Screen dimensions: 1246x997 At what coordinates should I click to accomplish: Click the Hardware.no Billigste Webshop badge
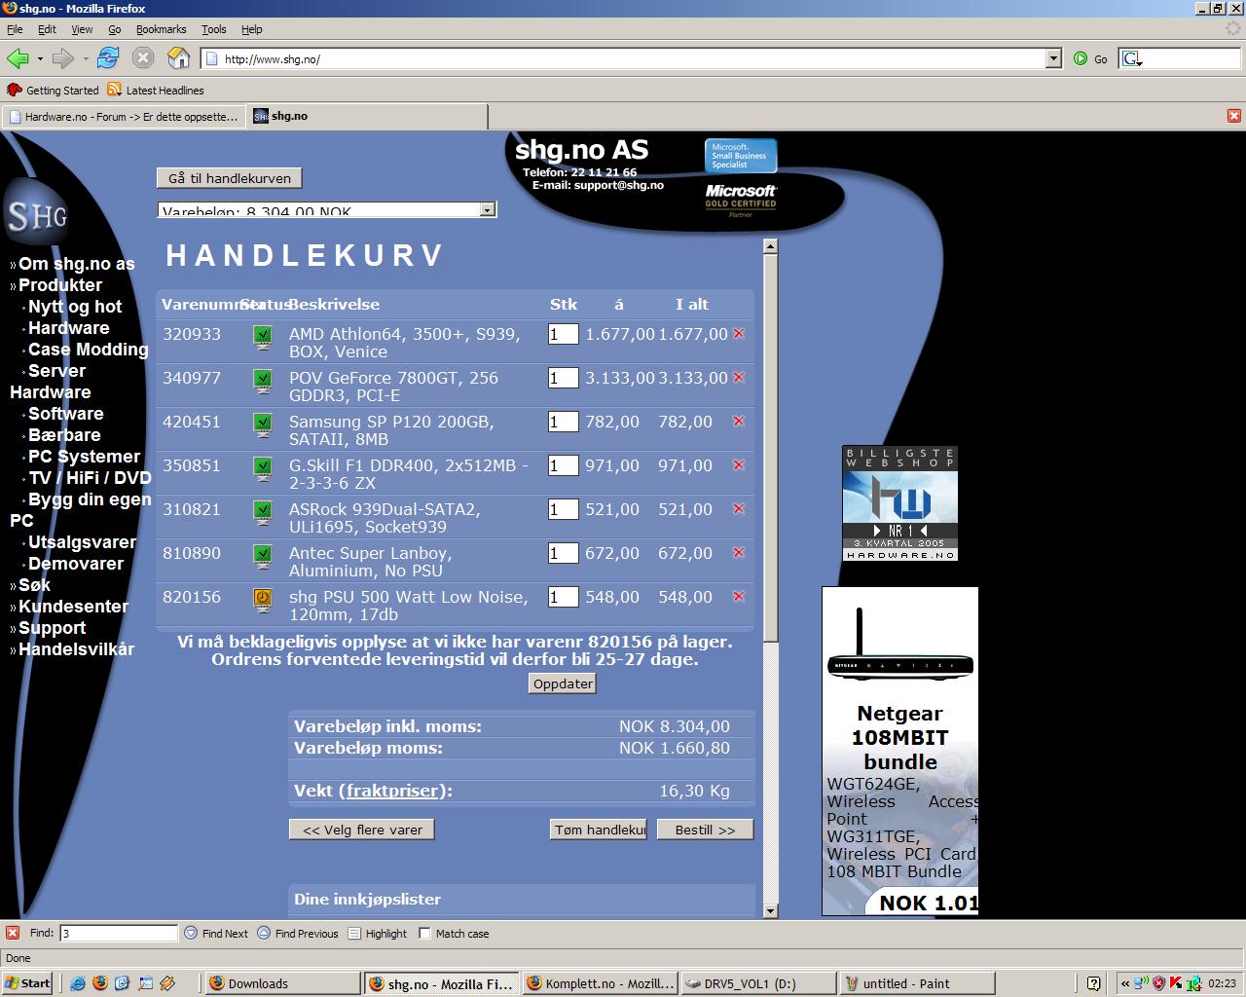tap(899, 502)
